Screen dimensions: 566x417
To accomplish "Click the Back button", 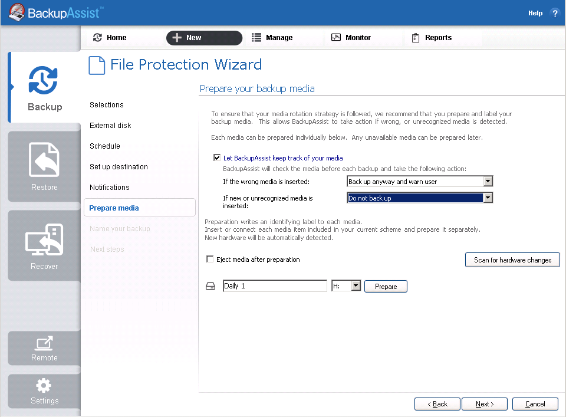I will point(437,404).
